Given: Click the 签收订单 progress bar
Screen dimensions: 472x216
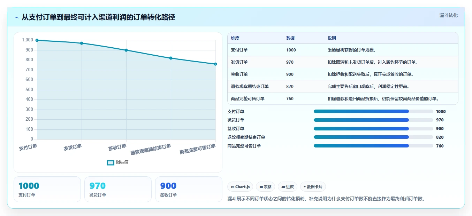Looking at the screenshot, I should (x=373, y=129).
